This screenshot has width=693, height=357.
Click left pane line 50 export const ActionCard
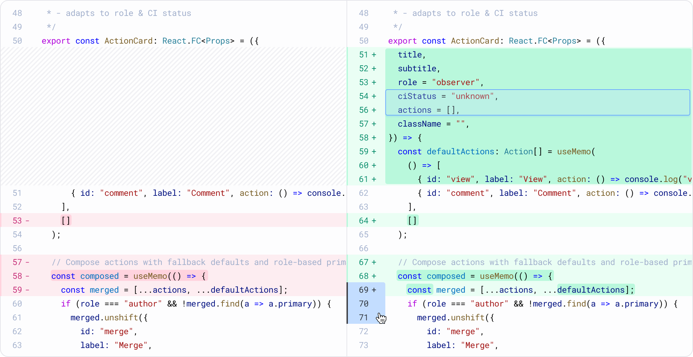coord(174,41)
